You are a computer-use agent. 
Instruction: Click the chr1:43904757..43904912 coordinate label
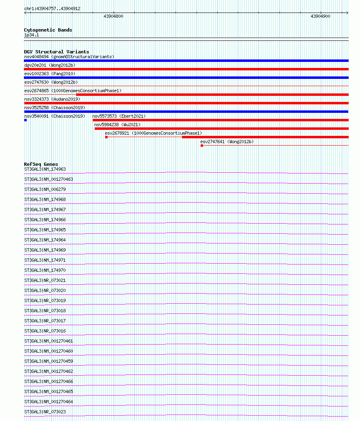[52, 8]
